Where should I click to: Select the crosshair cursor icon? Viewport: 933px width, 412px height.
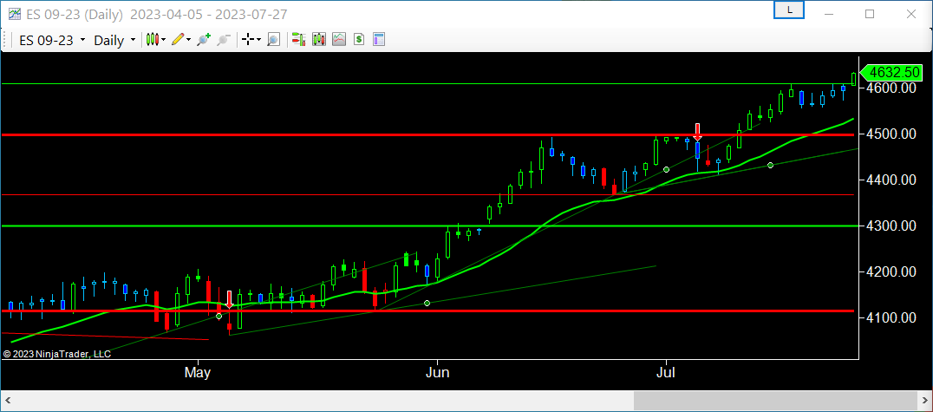(248, 40)
